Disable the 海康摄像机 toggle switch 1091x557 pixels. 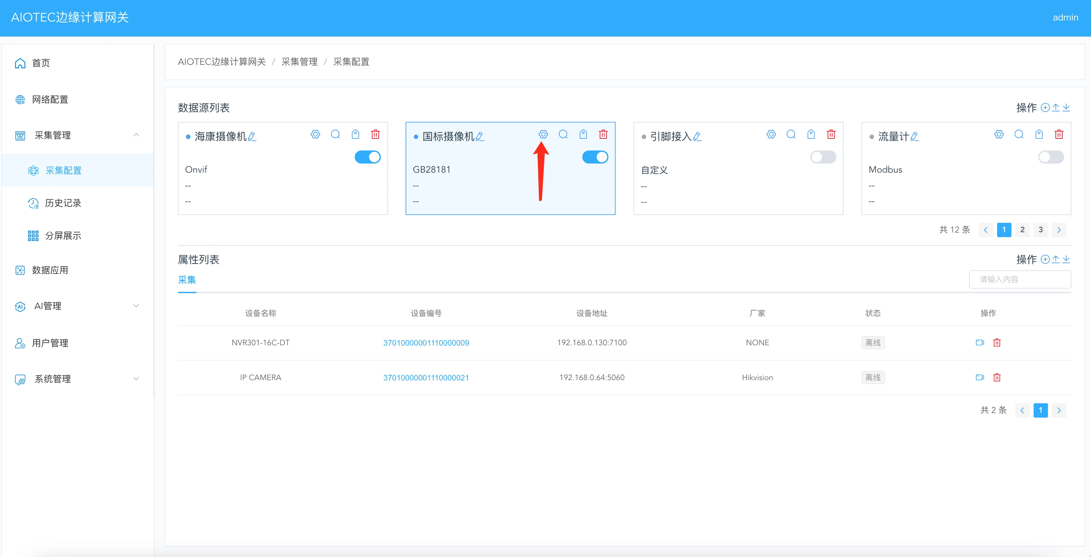click(367, 157)
